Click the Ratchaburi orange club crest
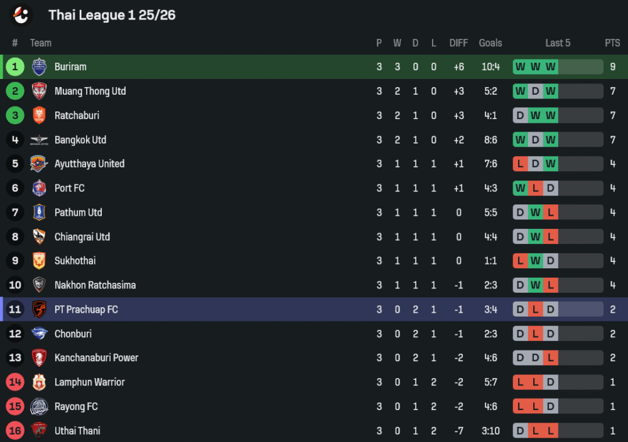This screenshot has height=442, width=628. (39, 115)
